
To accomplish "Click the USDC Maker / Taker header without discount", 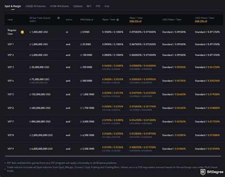I will point(172,19).
